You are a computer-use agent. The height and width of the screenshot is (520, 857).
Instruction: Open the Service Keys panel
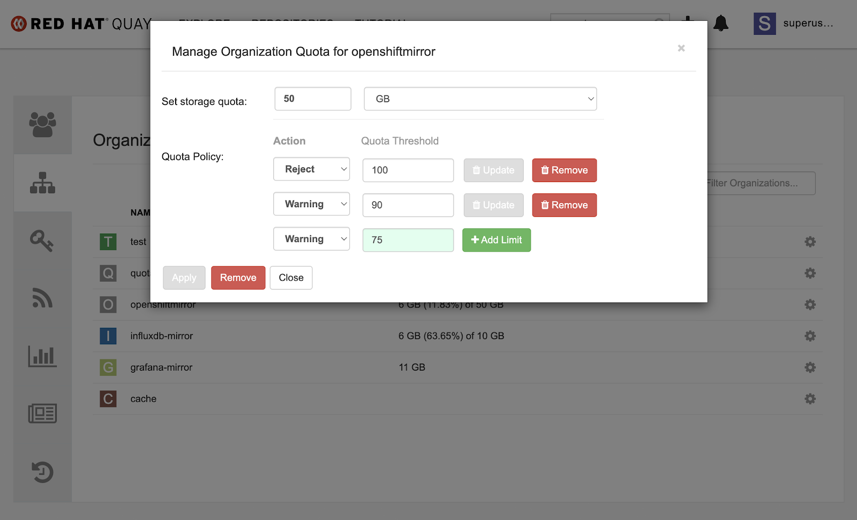(x=43, y=240)
